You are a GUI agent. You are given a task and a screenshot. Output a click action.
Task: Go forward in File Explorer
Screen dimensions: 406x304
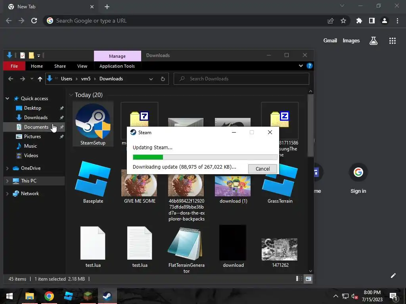pos(23,79)
